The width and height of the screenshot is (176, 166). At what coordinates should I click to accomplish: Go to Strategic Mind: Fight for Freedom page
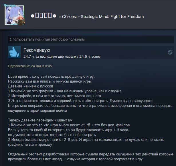click(x=112, y=17)
